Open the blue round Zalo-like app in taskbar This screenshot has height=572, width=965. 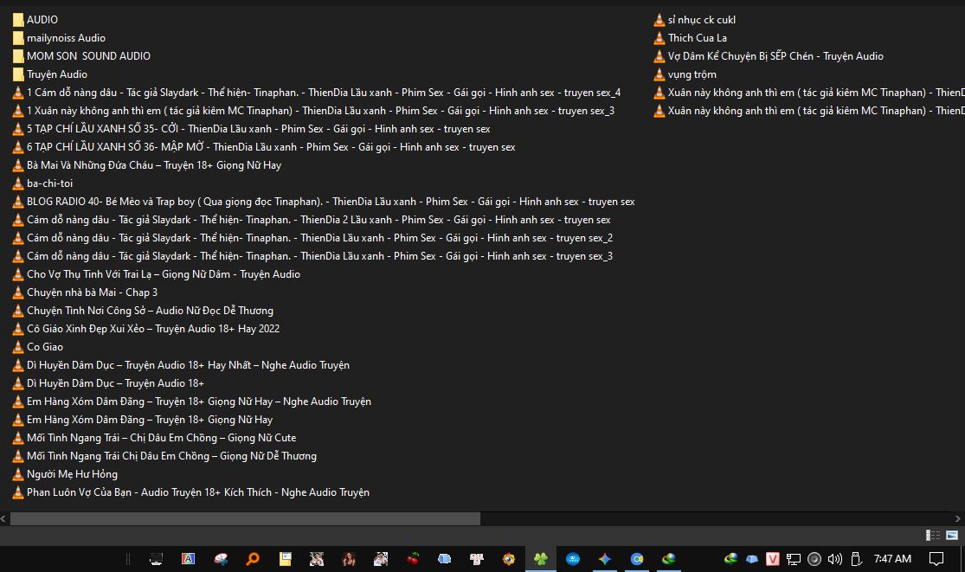pyautogui.click(x=573, y=558)
